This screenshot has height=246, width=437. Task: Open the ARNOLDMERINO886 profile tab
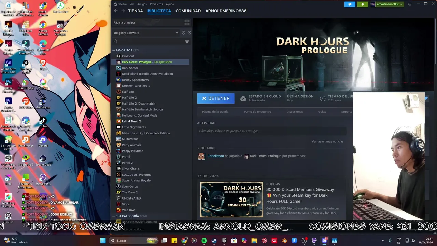tap(226, 11)
